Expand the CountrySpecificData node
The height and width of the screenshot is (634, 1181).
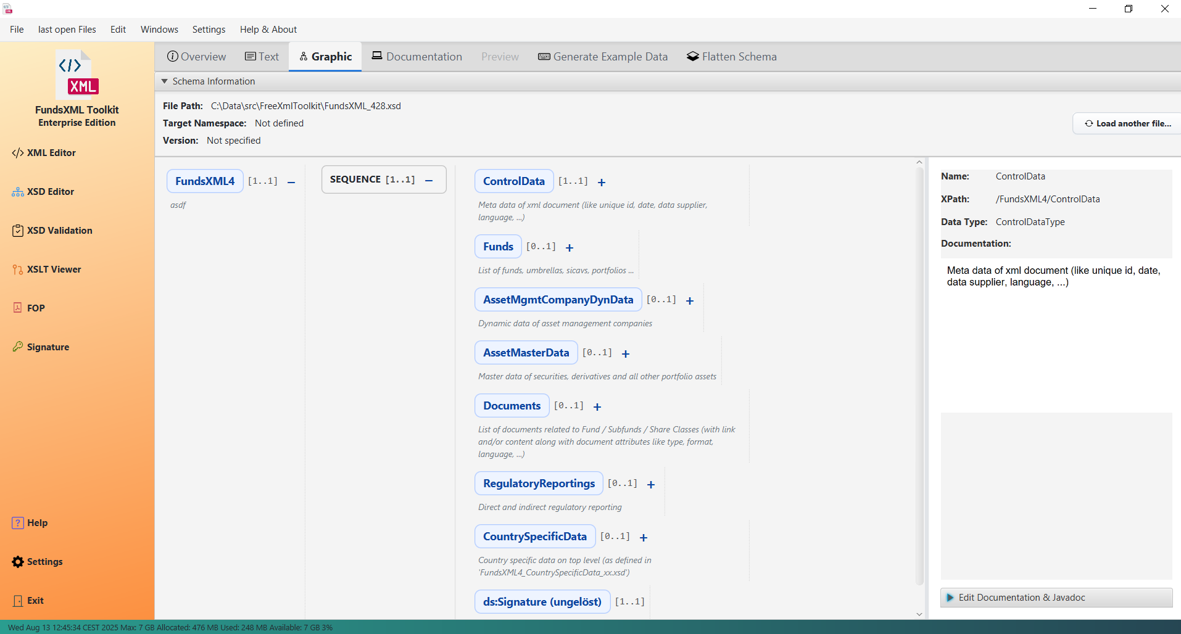(644, 537)
